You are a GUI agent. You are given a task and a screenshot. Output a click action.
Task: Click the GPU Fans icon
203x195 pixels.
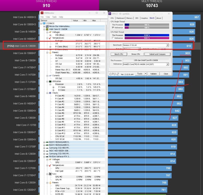(50, 174)
